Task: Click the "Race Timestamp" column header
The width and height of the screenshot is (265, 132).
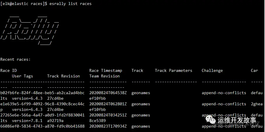Action: pos(106,71)
